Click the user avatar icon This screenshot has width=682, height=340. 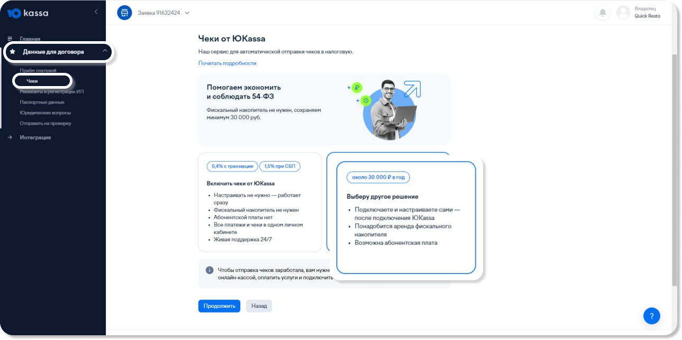pos(623,13)
